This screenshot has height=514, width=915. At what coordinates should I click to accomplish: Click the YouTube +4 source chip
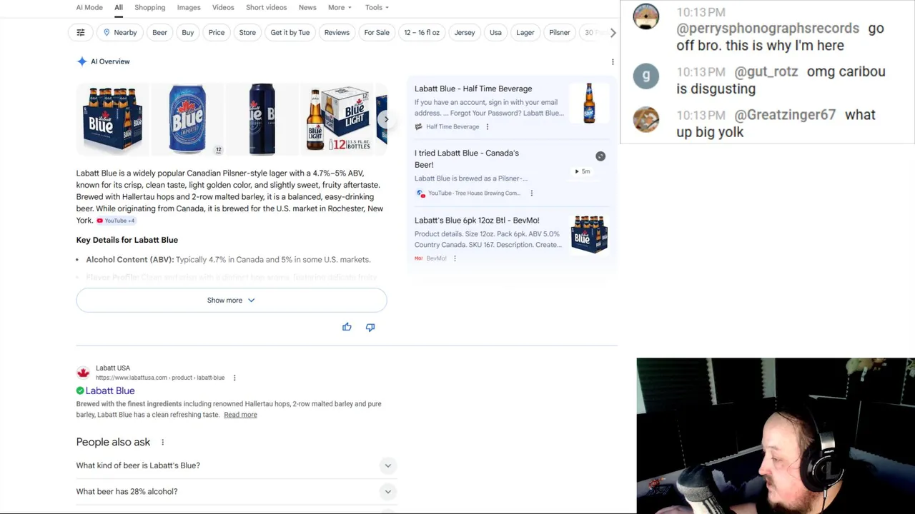pos(116,221)
